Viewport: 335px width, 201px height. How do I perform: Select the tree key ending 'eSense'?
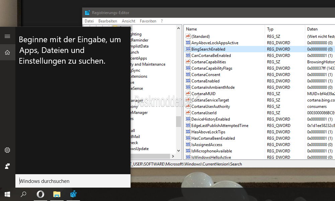pos(137,88)
